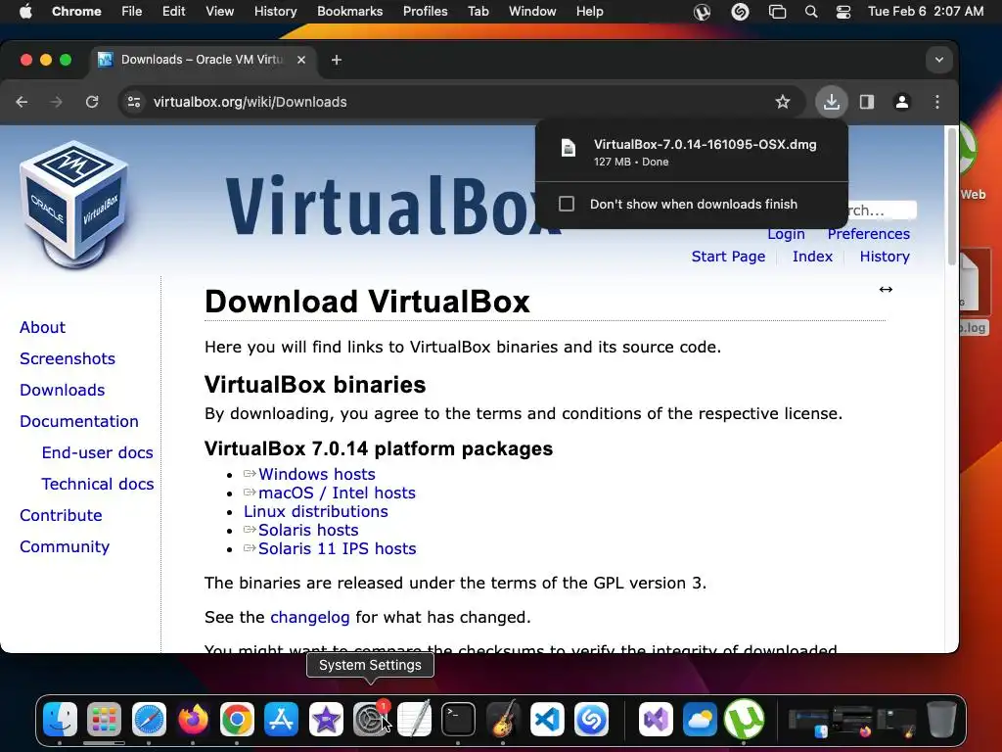Click the Solaris hosts link
1002x752 pixels.
[x=308, y=530]
